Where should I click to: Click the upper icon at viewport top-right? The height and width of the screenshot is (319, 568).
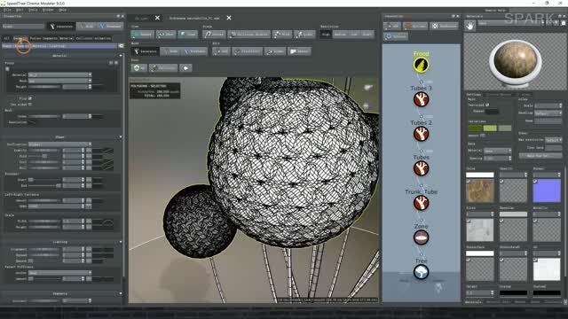(367, 88)
